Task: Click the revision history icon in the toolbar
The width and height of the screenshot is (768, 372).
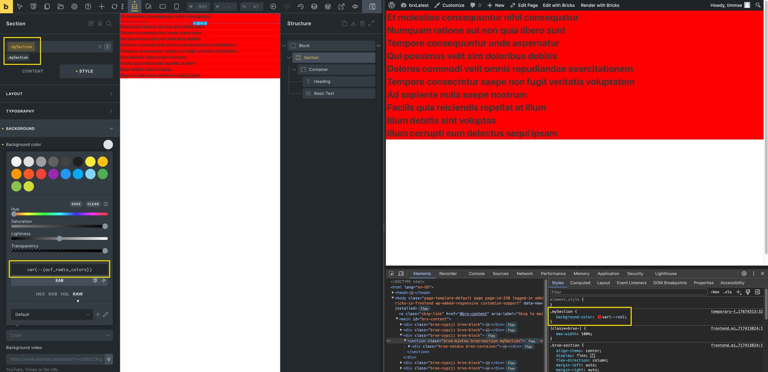Action: click(300, 6)
